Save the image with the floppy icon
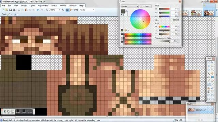Screen dimensions: 218x122 tap(11, 10)
